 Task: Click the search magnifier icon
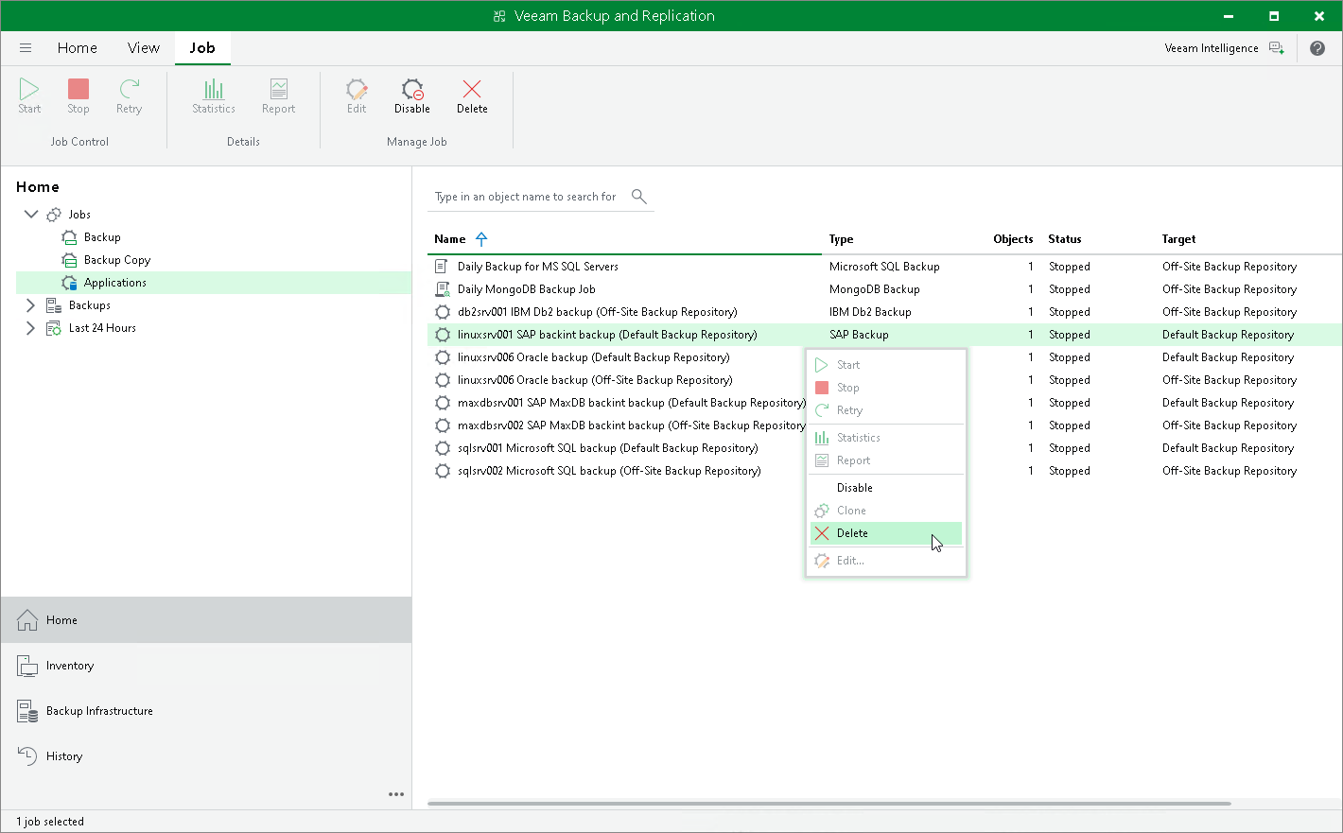tap(639, 197)
